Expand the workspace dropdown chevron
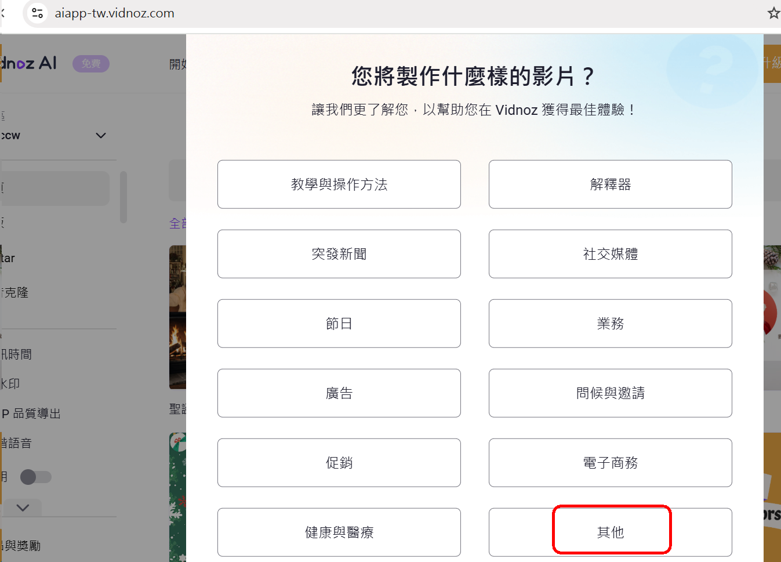The width and height of the screenshot is (781, 562). click(101, 136)
